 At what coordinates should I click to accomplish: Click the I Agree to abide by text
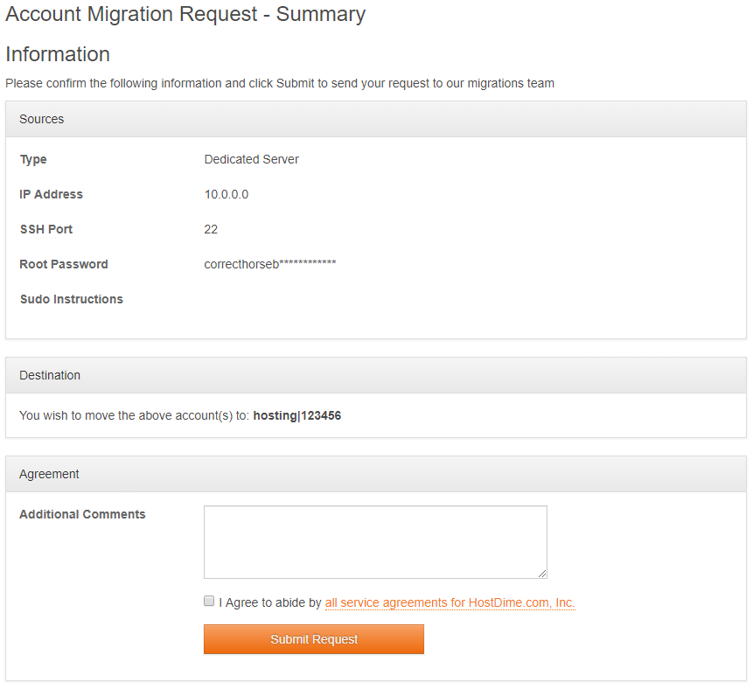(x=271, y=602)
